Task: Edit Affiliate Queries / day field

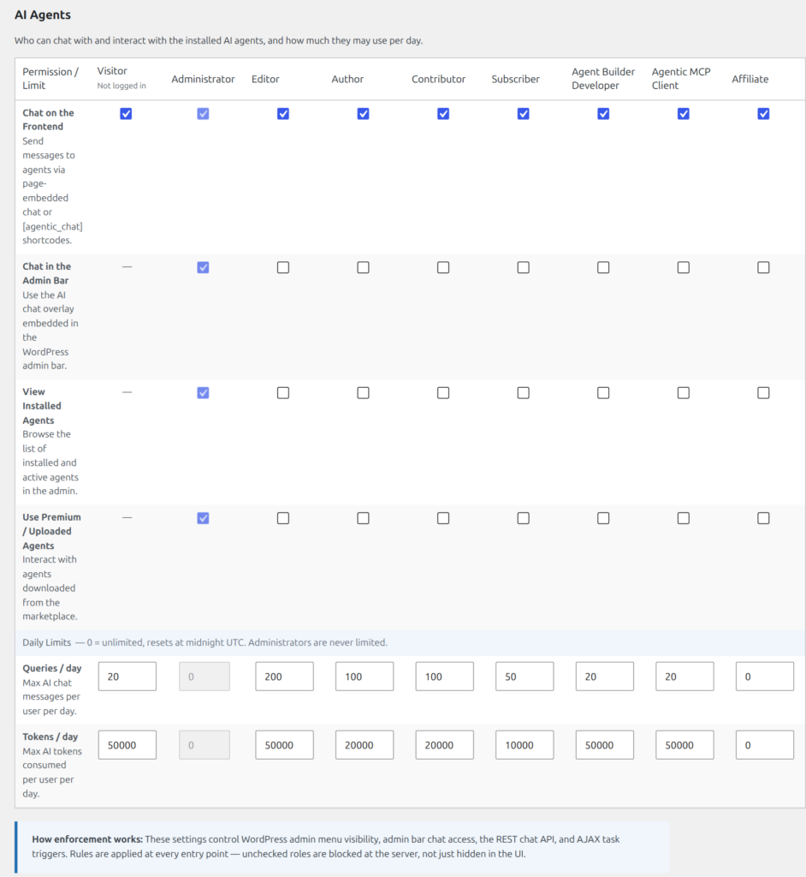Action: [765, 677]
